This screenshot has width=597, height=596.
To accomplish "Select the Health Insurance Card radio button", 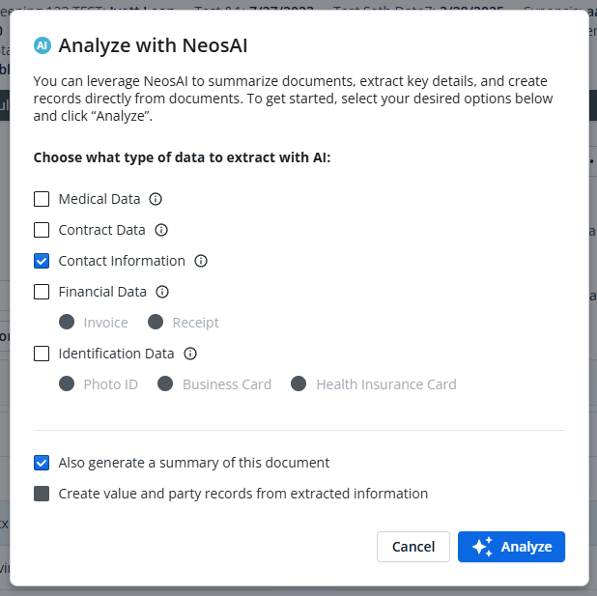I will tap(299, 384).
